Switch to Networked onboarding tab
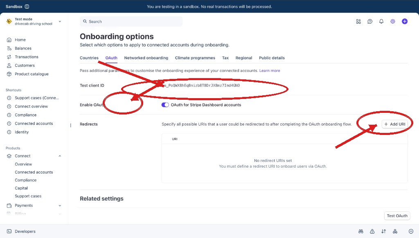 (x=146, y=58)
